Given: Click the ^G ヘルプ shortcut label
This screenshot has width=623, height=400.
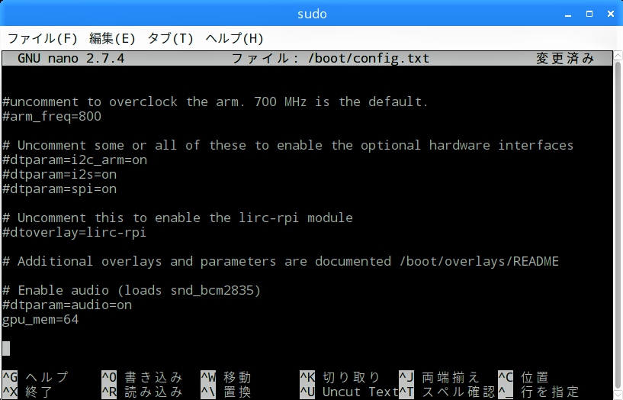Looking at the screenshot, I should coord(36,376).
